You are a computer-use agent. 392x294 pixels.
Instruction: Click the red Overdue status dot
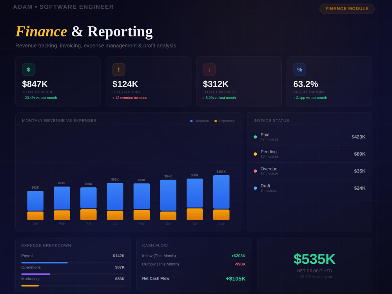[x=255, y=171]
